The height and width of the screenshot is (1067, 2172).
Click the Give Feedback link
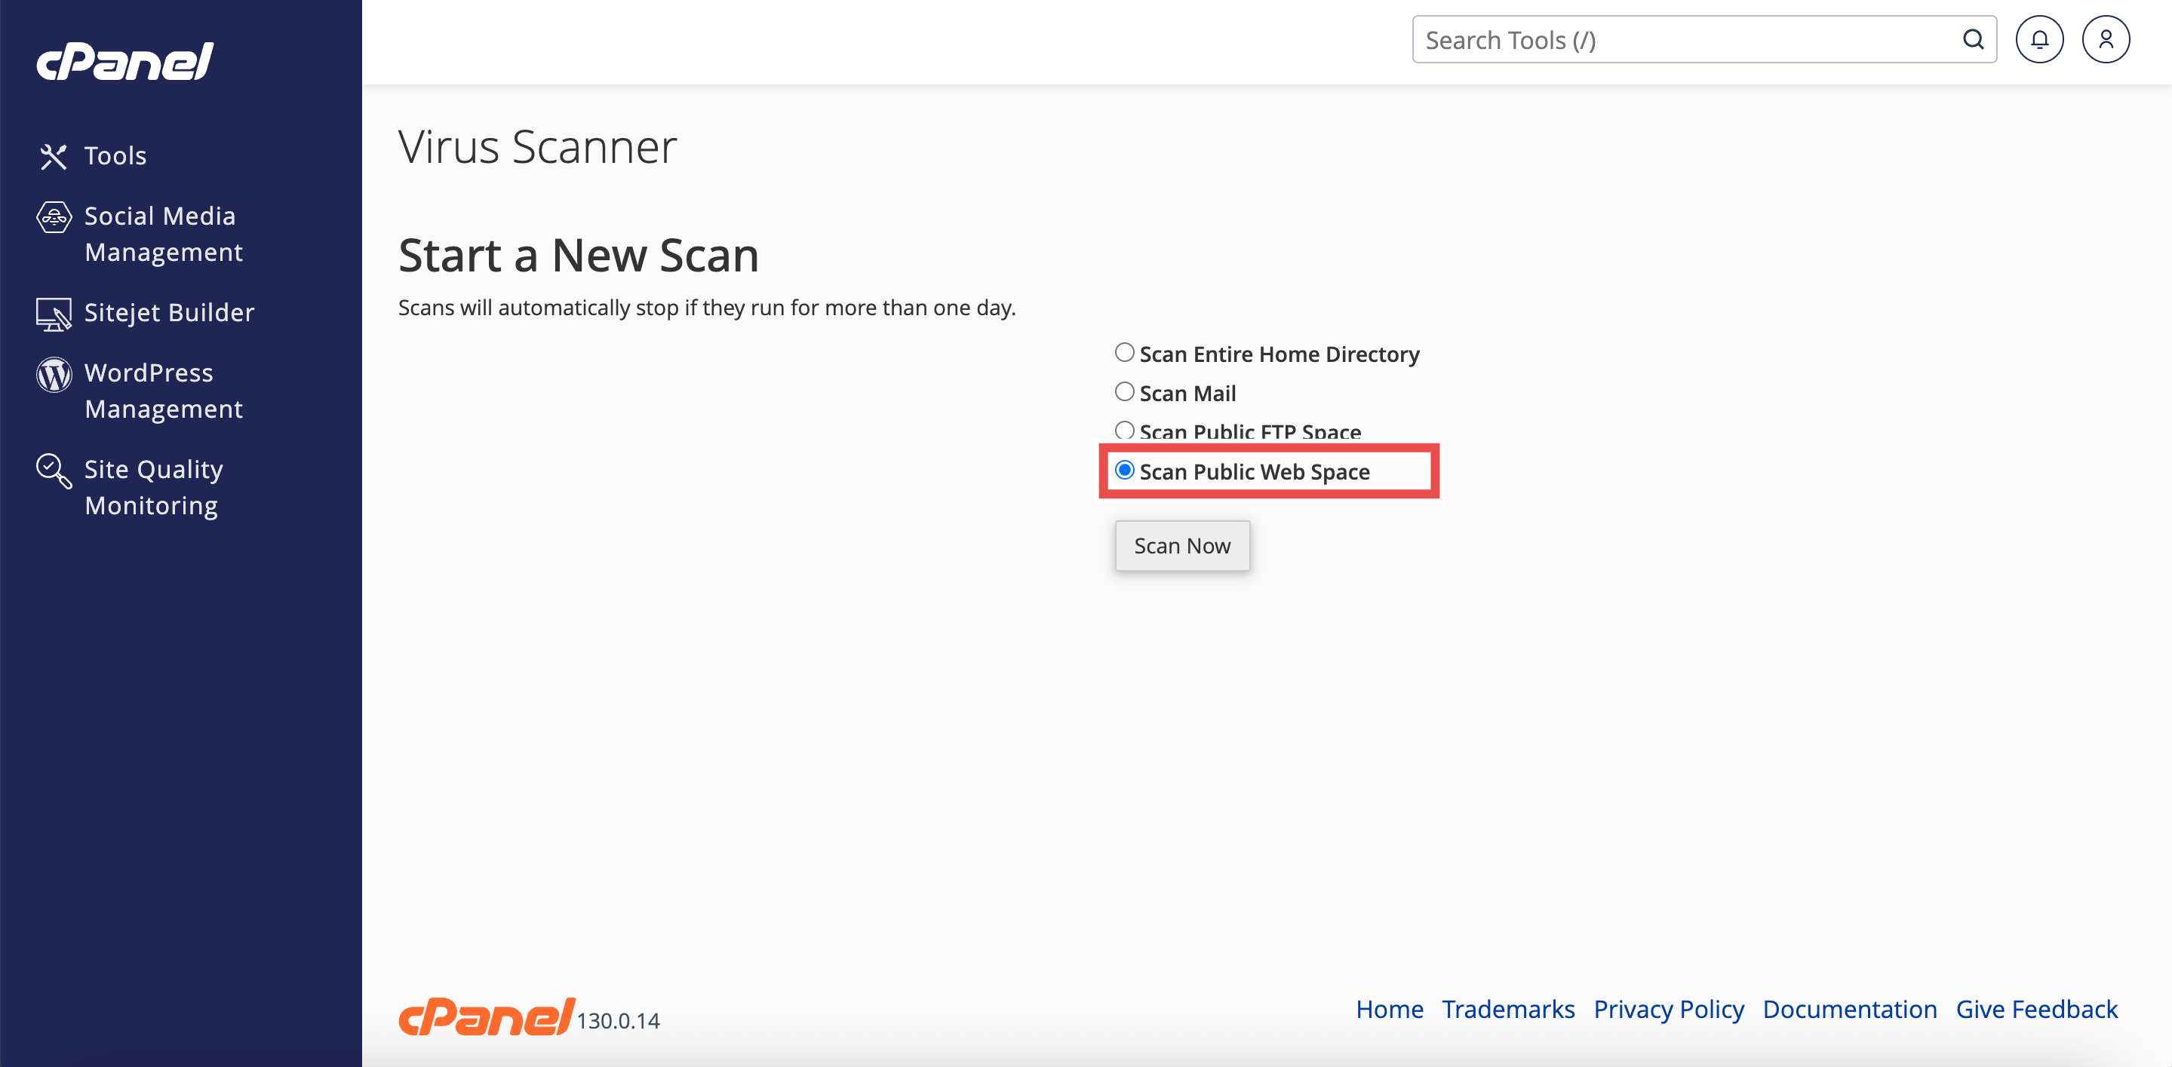pyautogui.click(x=2035, y=1009)
